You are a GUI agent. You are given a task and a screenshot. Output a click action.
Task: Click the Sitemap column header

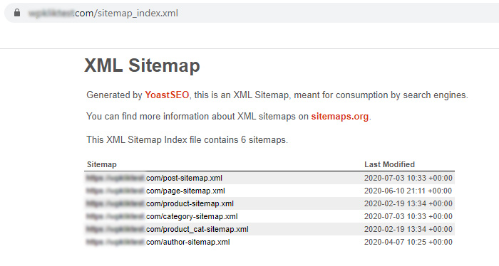point(102,164)
